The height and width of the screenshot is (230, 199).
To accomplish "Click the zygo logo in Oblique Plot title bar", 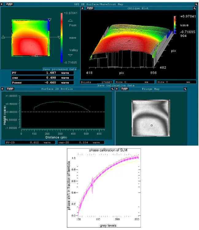I will point(90,8).
